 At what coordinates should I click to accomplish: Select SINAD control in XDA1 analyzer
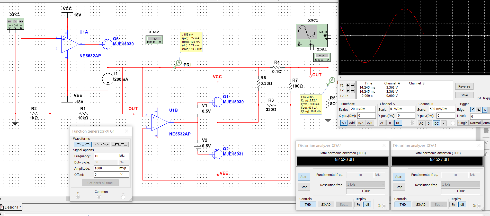(x=421, y=205)
